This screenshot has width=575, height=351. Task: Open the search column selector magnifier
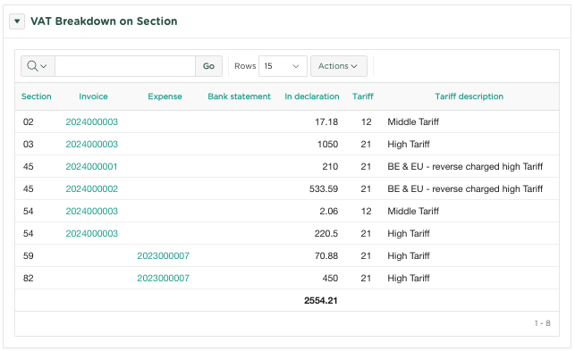[x=38, y=66]
